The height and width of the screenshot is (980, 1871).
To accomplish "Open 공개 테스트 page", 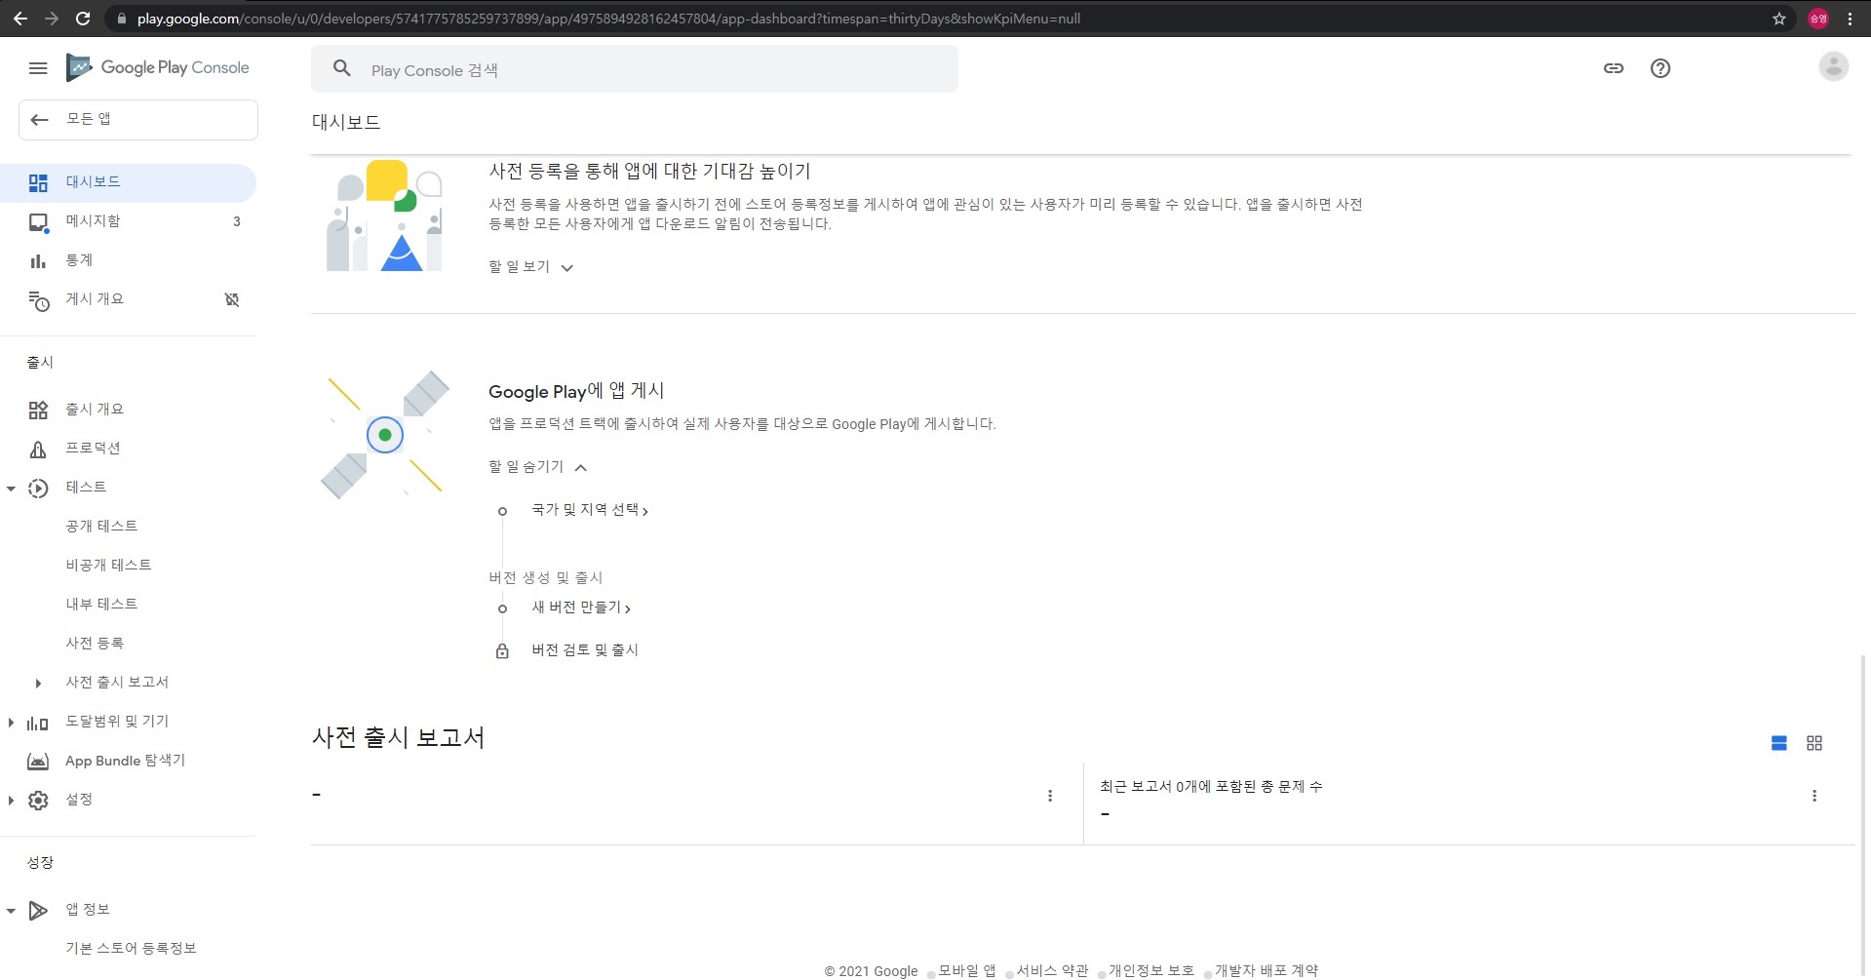I will (101, 527).
